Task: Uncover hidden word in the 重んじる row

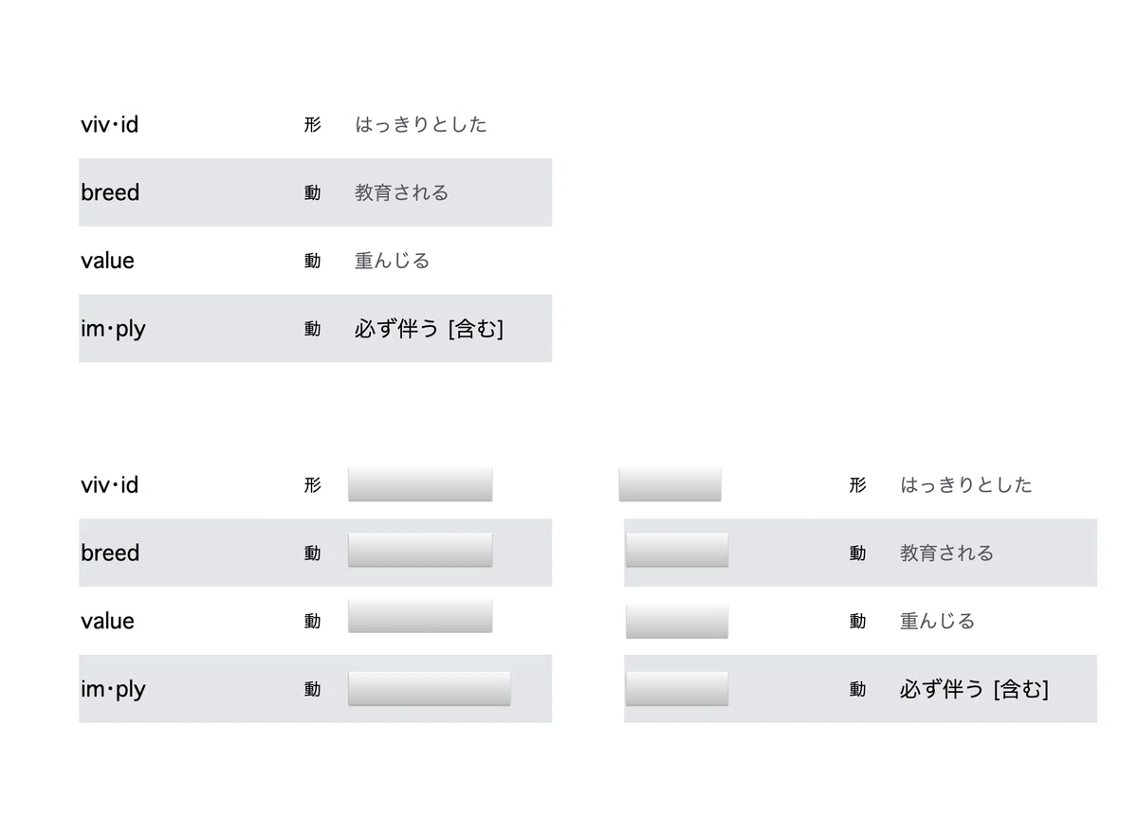Action: (677, 622)
